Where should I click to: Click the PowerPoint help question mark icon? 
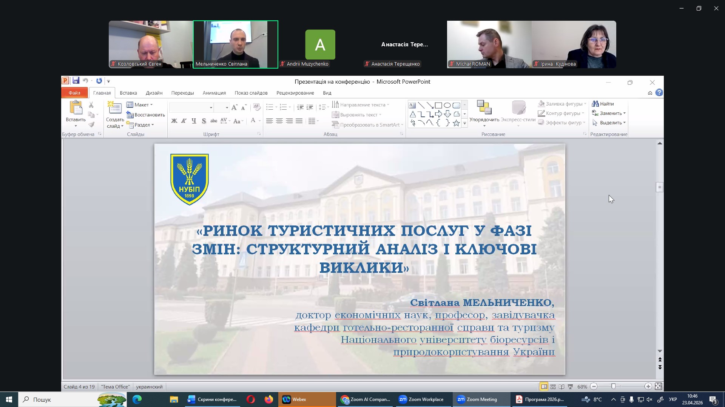click(659, 93)
